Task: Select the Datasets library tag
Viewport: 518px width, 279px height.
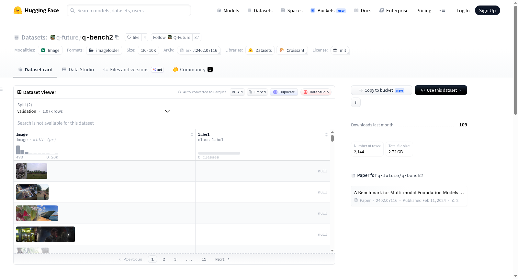Action: click(x=260, y=50)
